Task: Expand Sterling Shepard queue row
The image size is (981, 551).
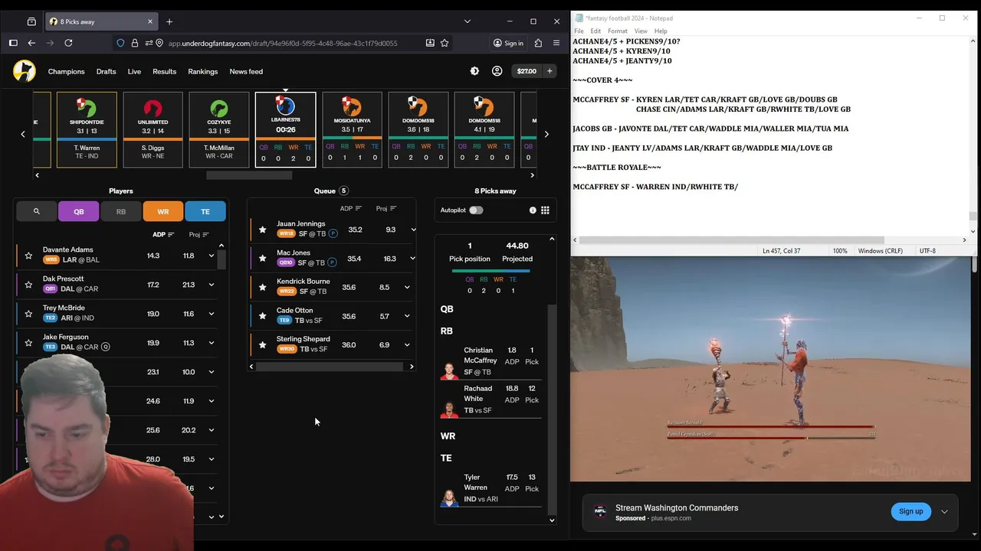Action: pos(407,345)
